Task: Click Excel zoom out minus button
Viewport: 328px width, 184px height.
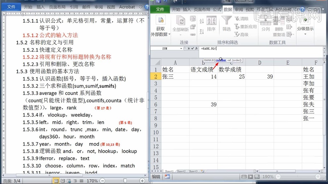Action: 278,177
